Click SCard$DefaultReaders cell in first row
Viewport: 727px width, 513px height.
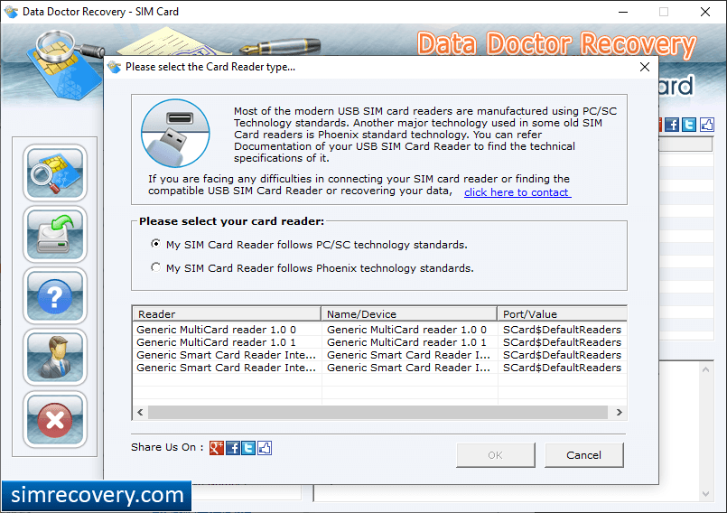pos(562,330)
